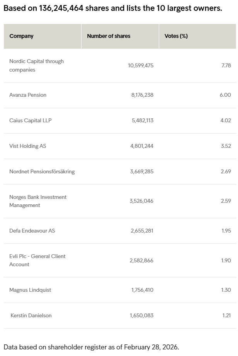Click Norges Bank Investment Management entry
Screen dimensions: 238x356
[x=38, y=201]
